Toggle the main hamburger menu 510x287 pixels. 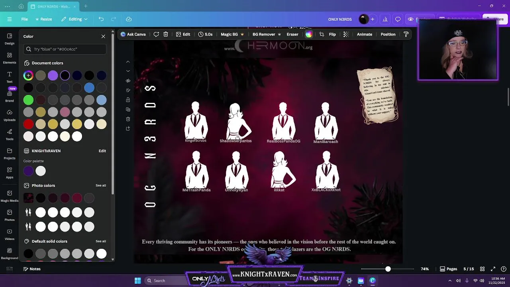10,19
